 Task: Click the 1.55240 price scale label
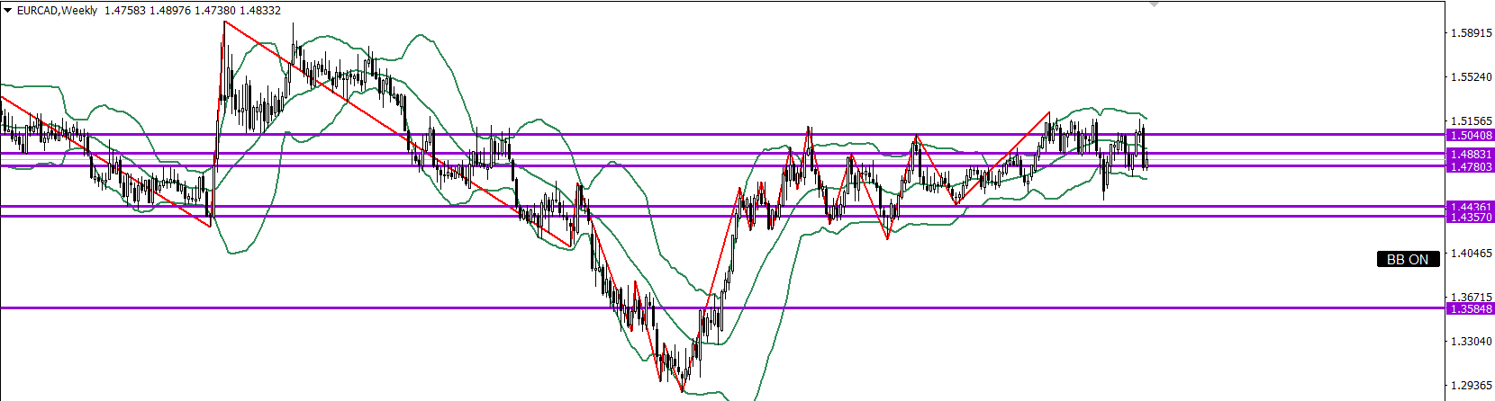click(x=1470, y=77)
